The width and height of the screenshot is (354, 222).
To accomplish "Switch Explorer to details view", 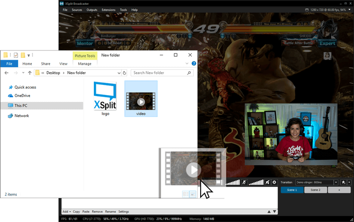I will [185, 194].
